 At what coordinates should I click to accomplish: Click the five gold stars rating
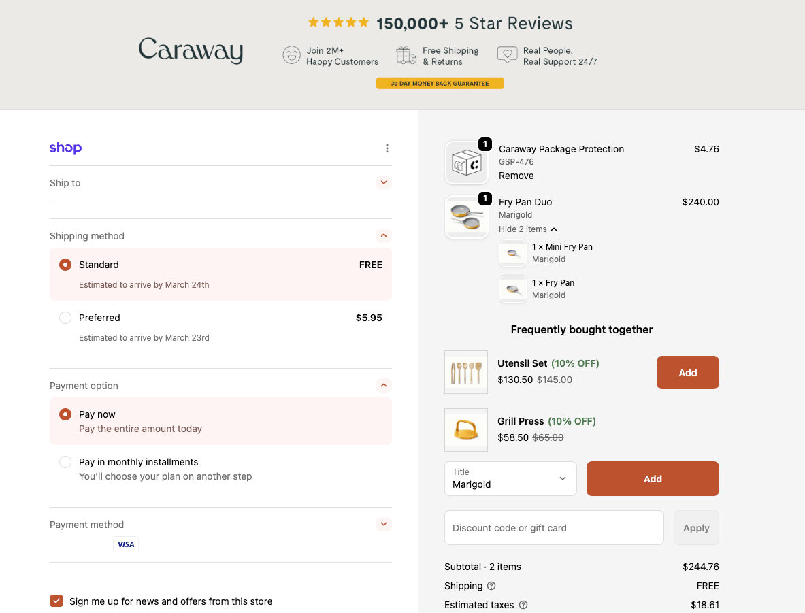click(x=338, y=22)
